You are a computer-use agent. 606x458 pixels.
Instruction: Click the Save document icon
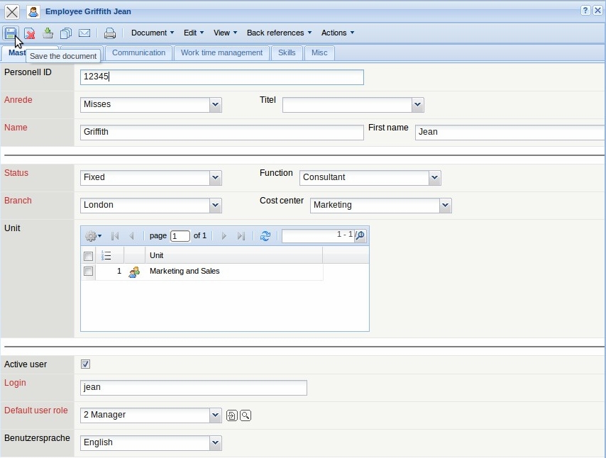click(11, 33)
